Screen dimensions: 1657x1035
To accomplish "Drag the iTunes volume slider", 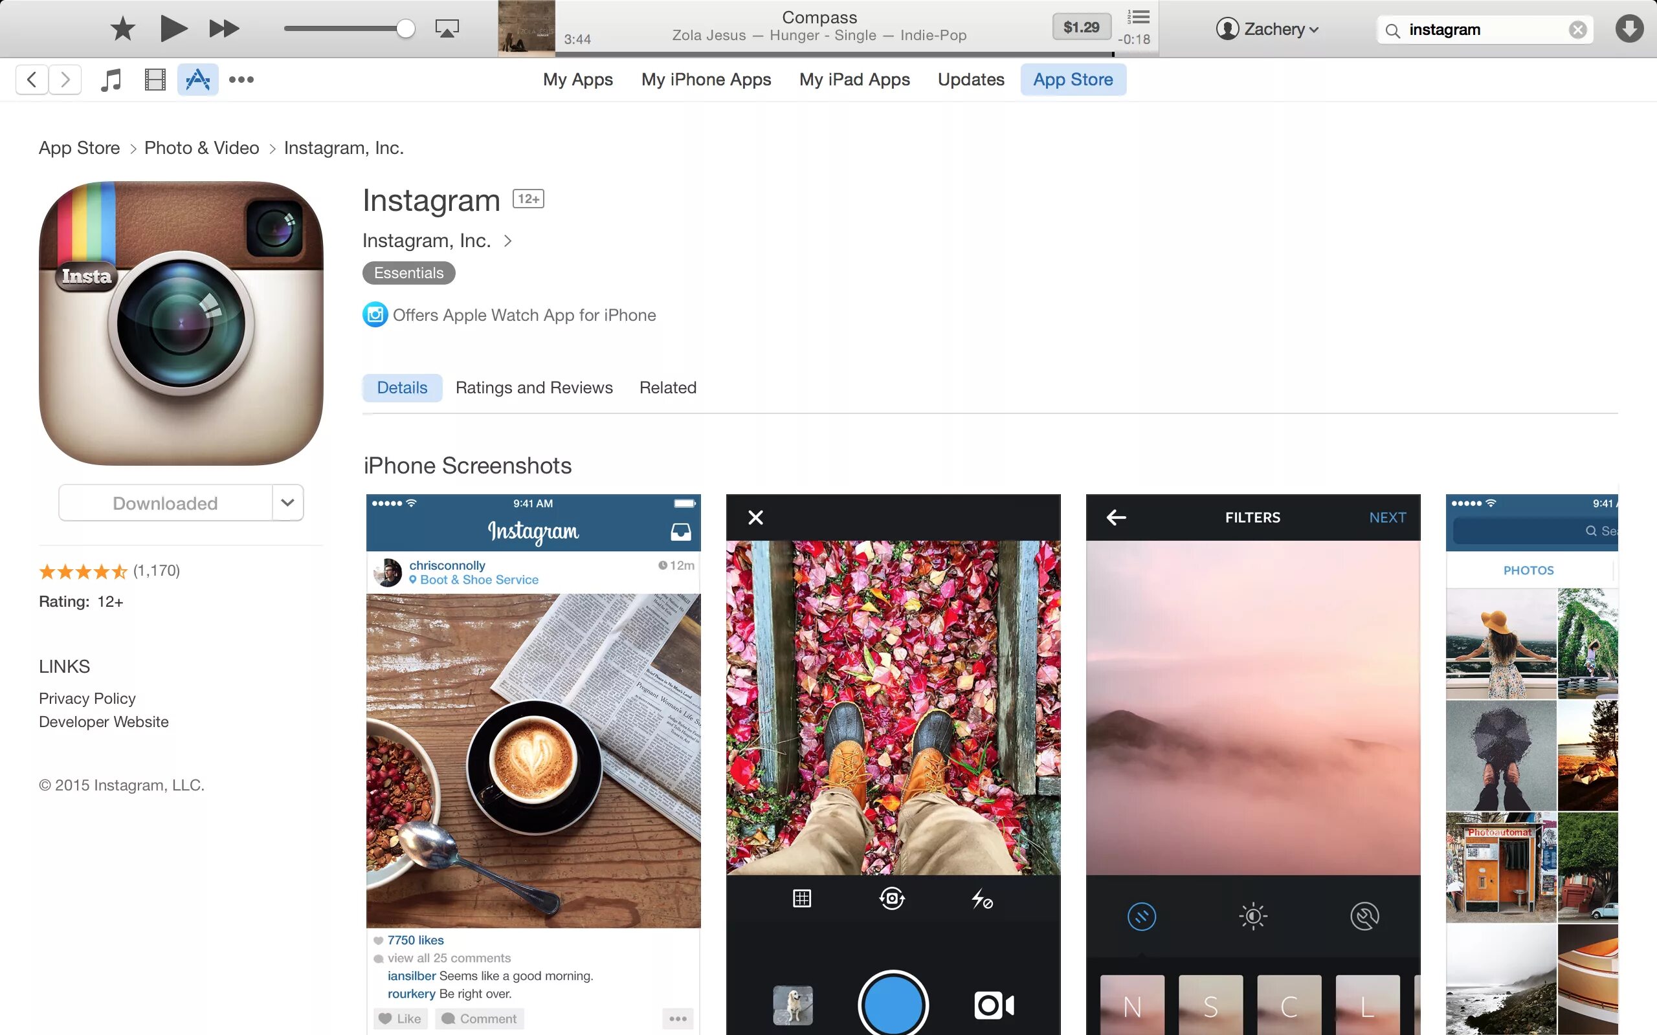I will click(x=406, y=27).
